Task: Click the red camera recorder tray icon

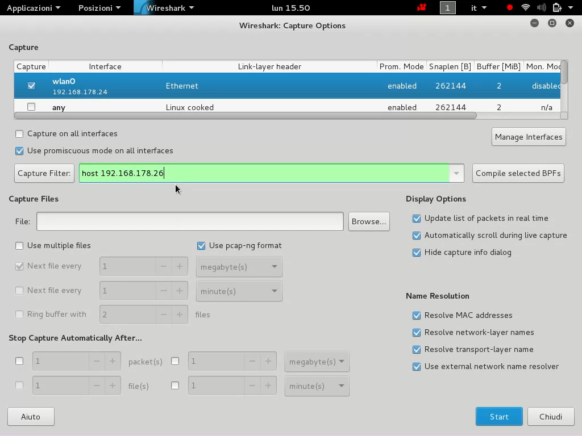Action: tap(421, 7)
